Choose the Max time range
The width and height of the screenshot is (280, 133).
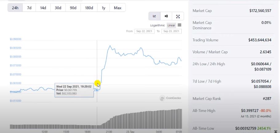[117, 8]
